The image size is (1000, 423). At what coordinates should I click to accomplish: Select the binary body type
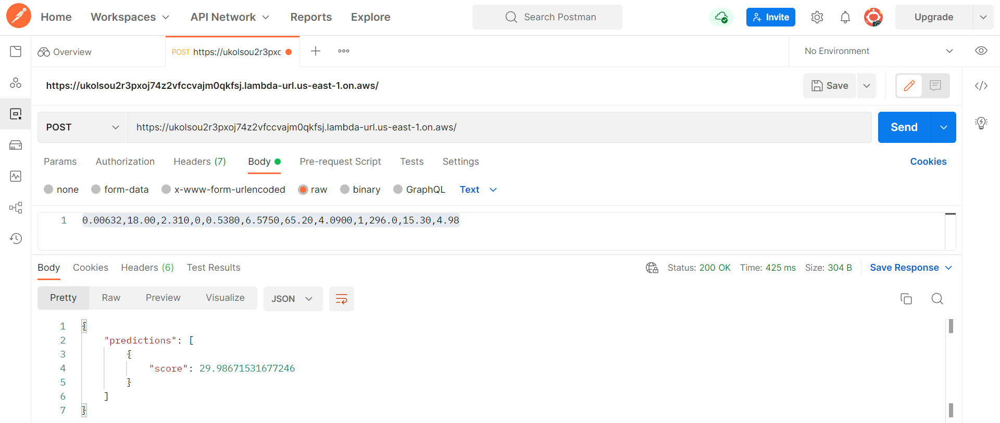point(345,189)
